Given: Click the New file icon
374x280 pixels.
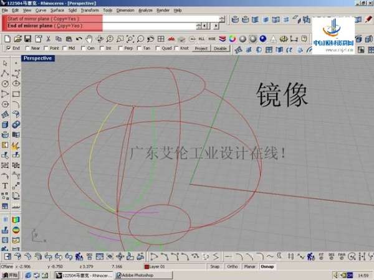Looking at the screenshot, I should tap(7, 39).
